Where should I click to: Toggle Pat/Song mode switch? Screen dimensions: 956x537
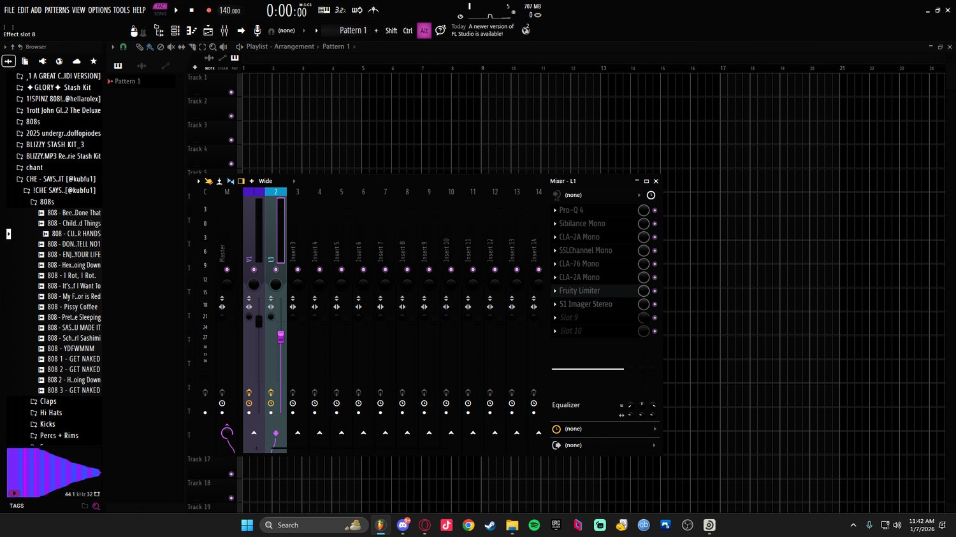click(x=160, y=10)
